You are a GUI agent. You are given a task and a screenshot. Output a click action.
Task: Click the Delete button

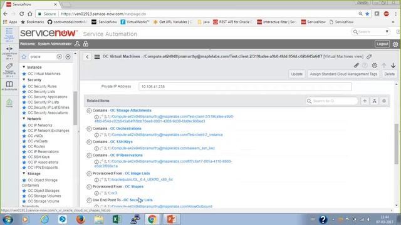click(390, 74)
